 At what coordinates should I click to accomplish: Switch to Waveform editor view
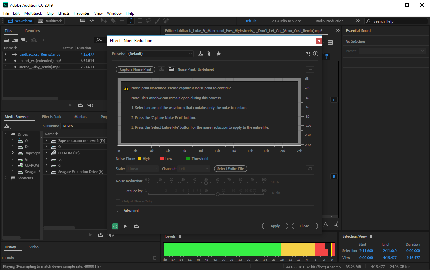click(x=20, y=21)
